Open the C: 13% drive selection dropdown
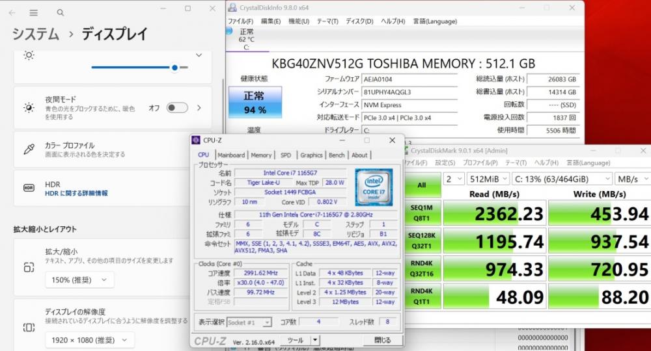651x351 pixels. point(562,179)
